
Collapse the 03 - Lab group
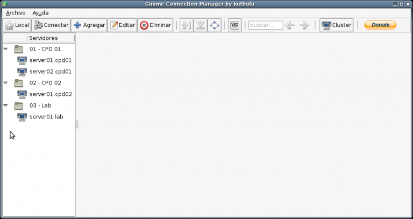pos(5,105)
